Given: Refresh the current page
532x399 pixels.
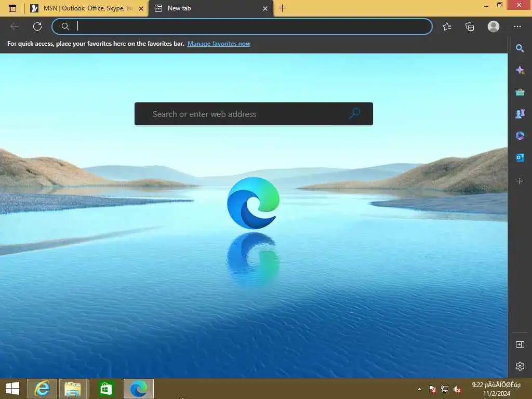Looking at the screenshot, I should coord(37,26).
